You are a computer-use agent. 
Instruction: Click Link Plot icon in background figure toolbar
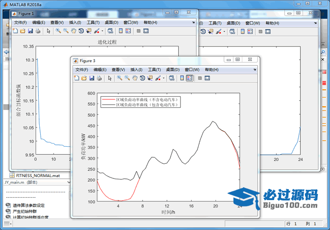(232, 32)
